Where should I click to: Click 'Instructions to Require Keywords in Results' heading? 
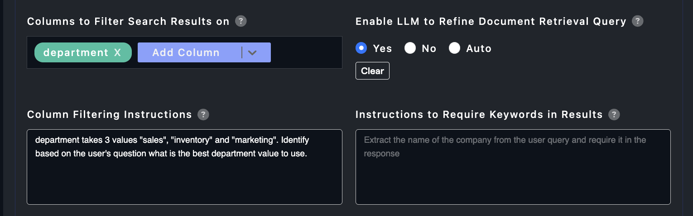pyautogui.click(x=479, y=115)
